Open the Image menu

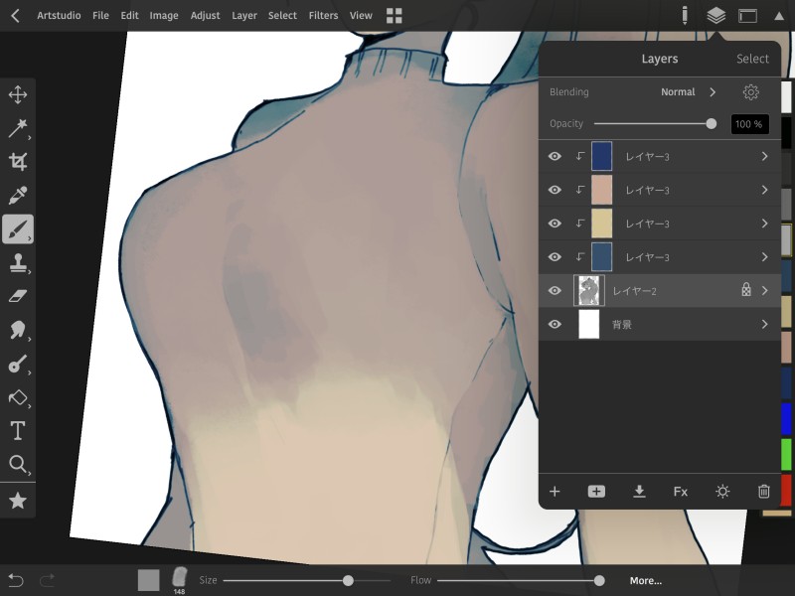(164, 16)
